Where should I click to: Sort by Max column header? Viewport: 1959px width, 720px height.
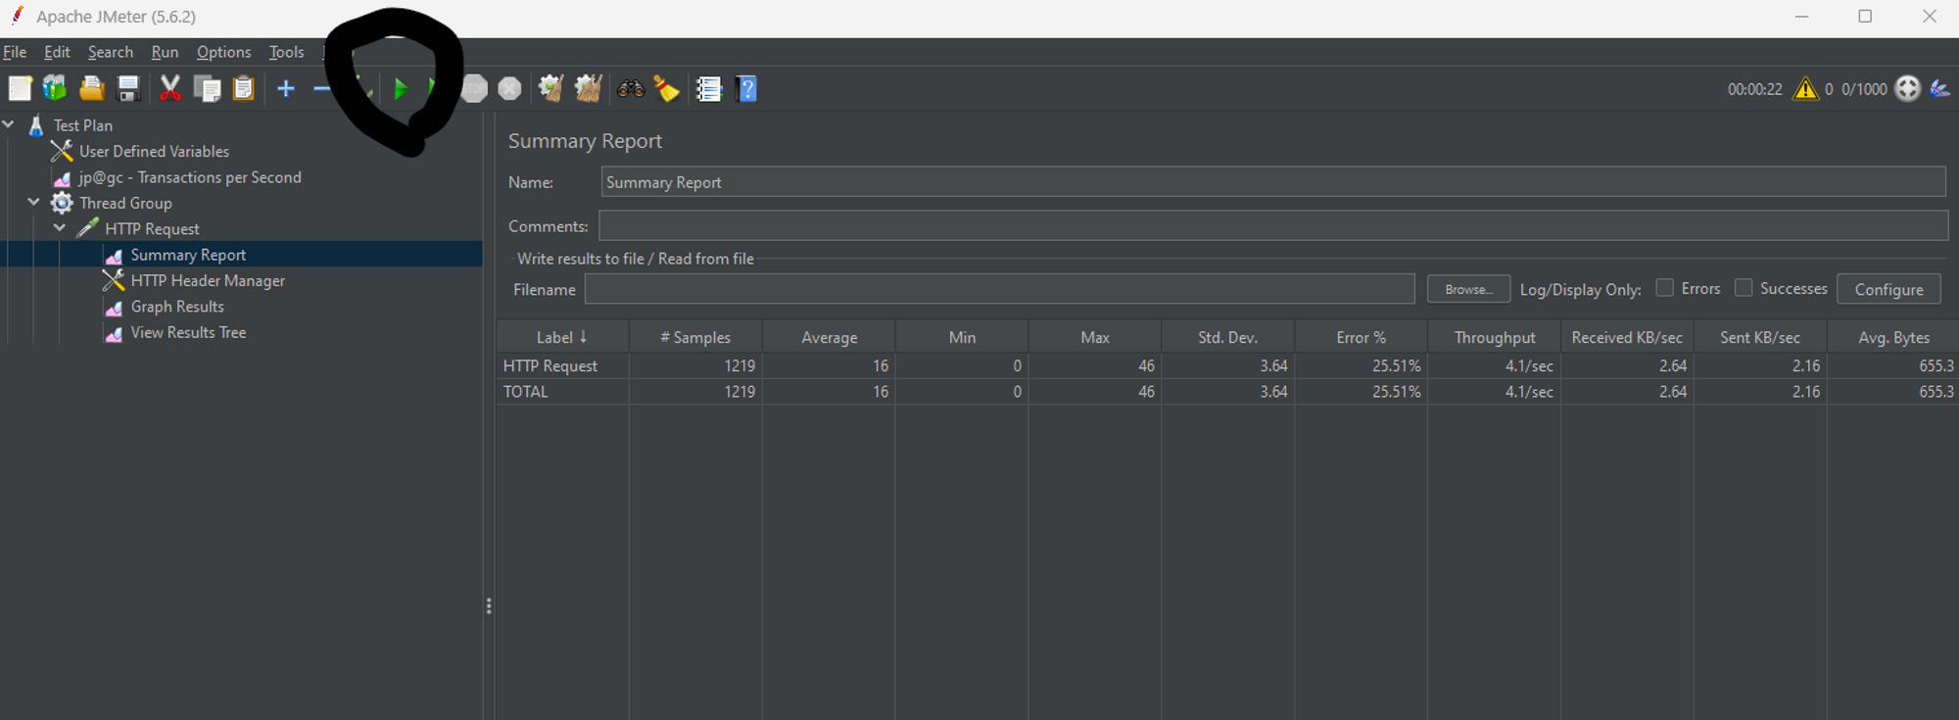pyautogui.click(x=1095, y=337)
